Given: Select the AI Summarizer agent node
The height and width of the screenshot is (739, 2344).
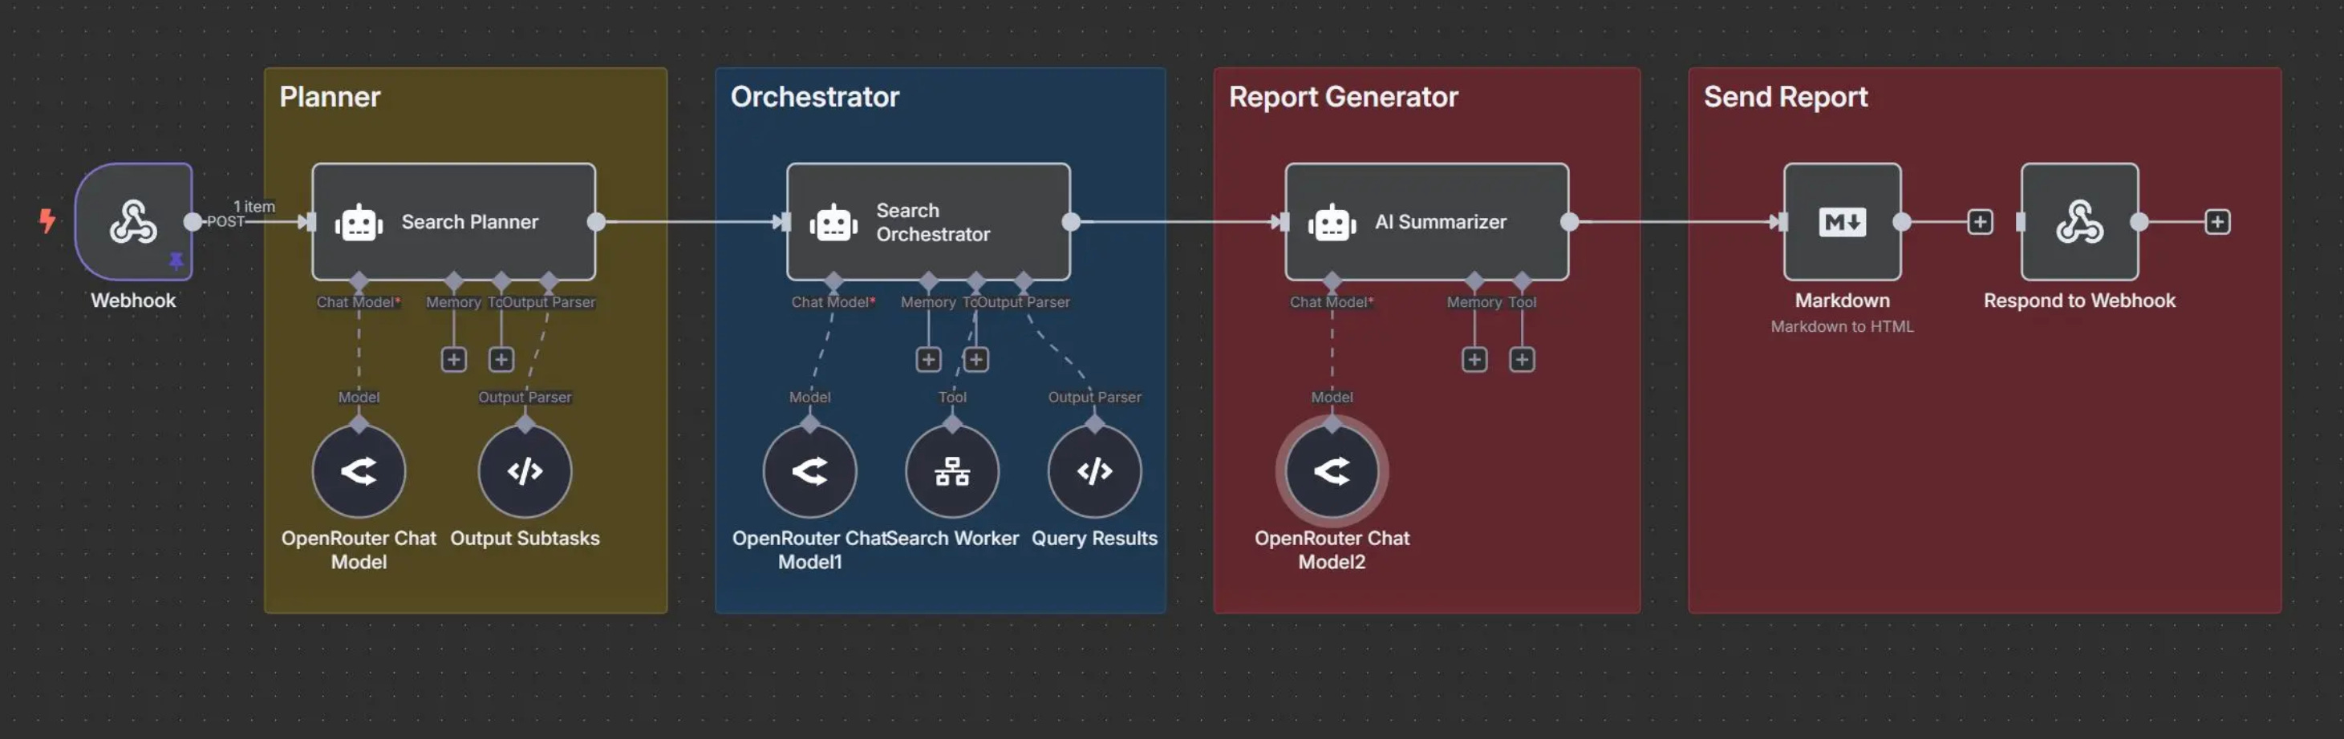Looking at the screenshot, I should pos(1427,222).
